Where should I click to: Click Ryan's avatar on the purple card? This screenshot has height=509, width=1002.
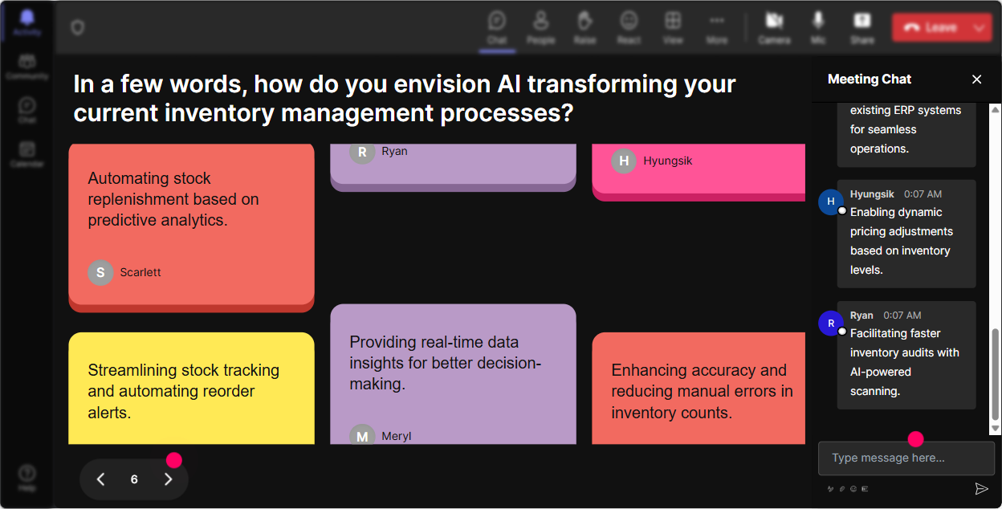362,153
